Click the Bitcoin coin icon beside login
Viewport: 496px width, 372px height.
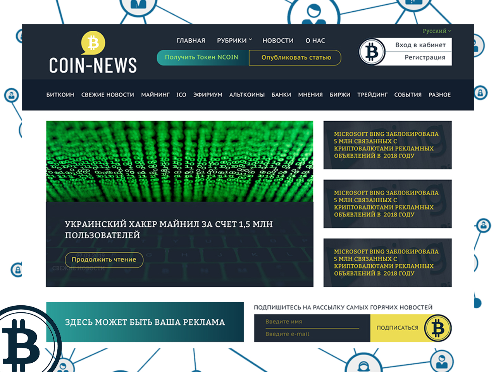click(372, 52)
